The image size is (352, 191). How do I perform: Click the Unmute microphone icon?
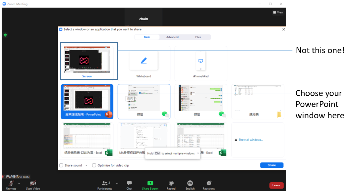pyautogui.click(x=11, y=183)
